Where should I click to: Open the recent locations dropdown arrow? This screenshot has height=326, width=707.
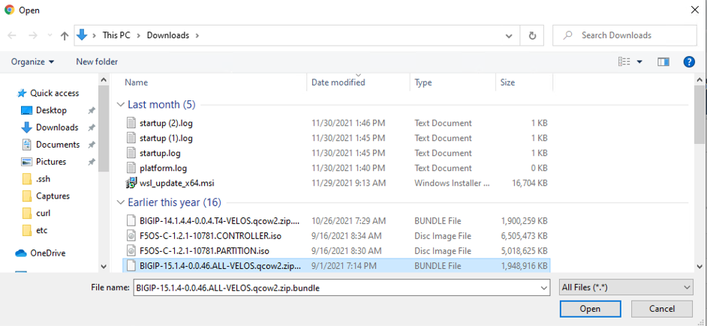[x=50, y=35]
